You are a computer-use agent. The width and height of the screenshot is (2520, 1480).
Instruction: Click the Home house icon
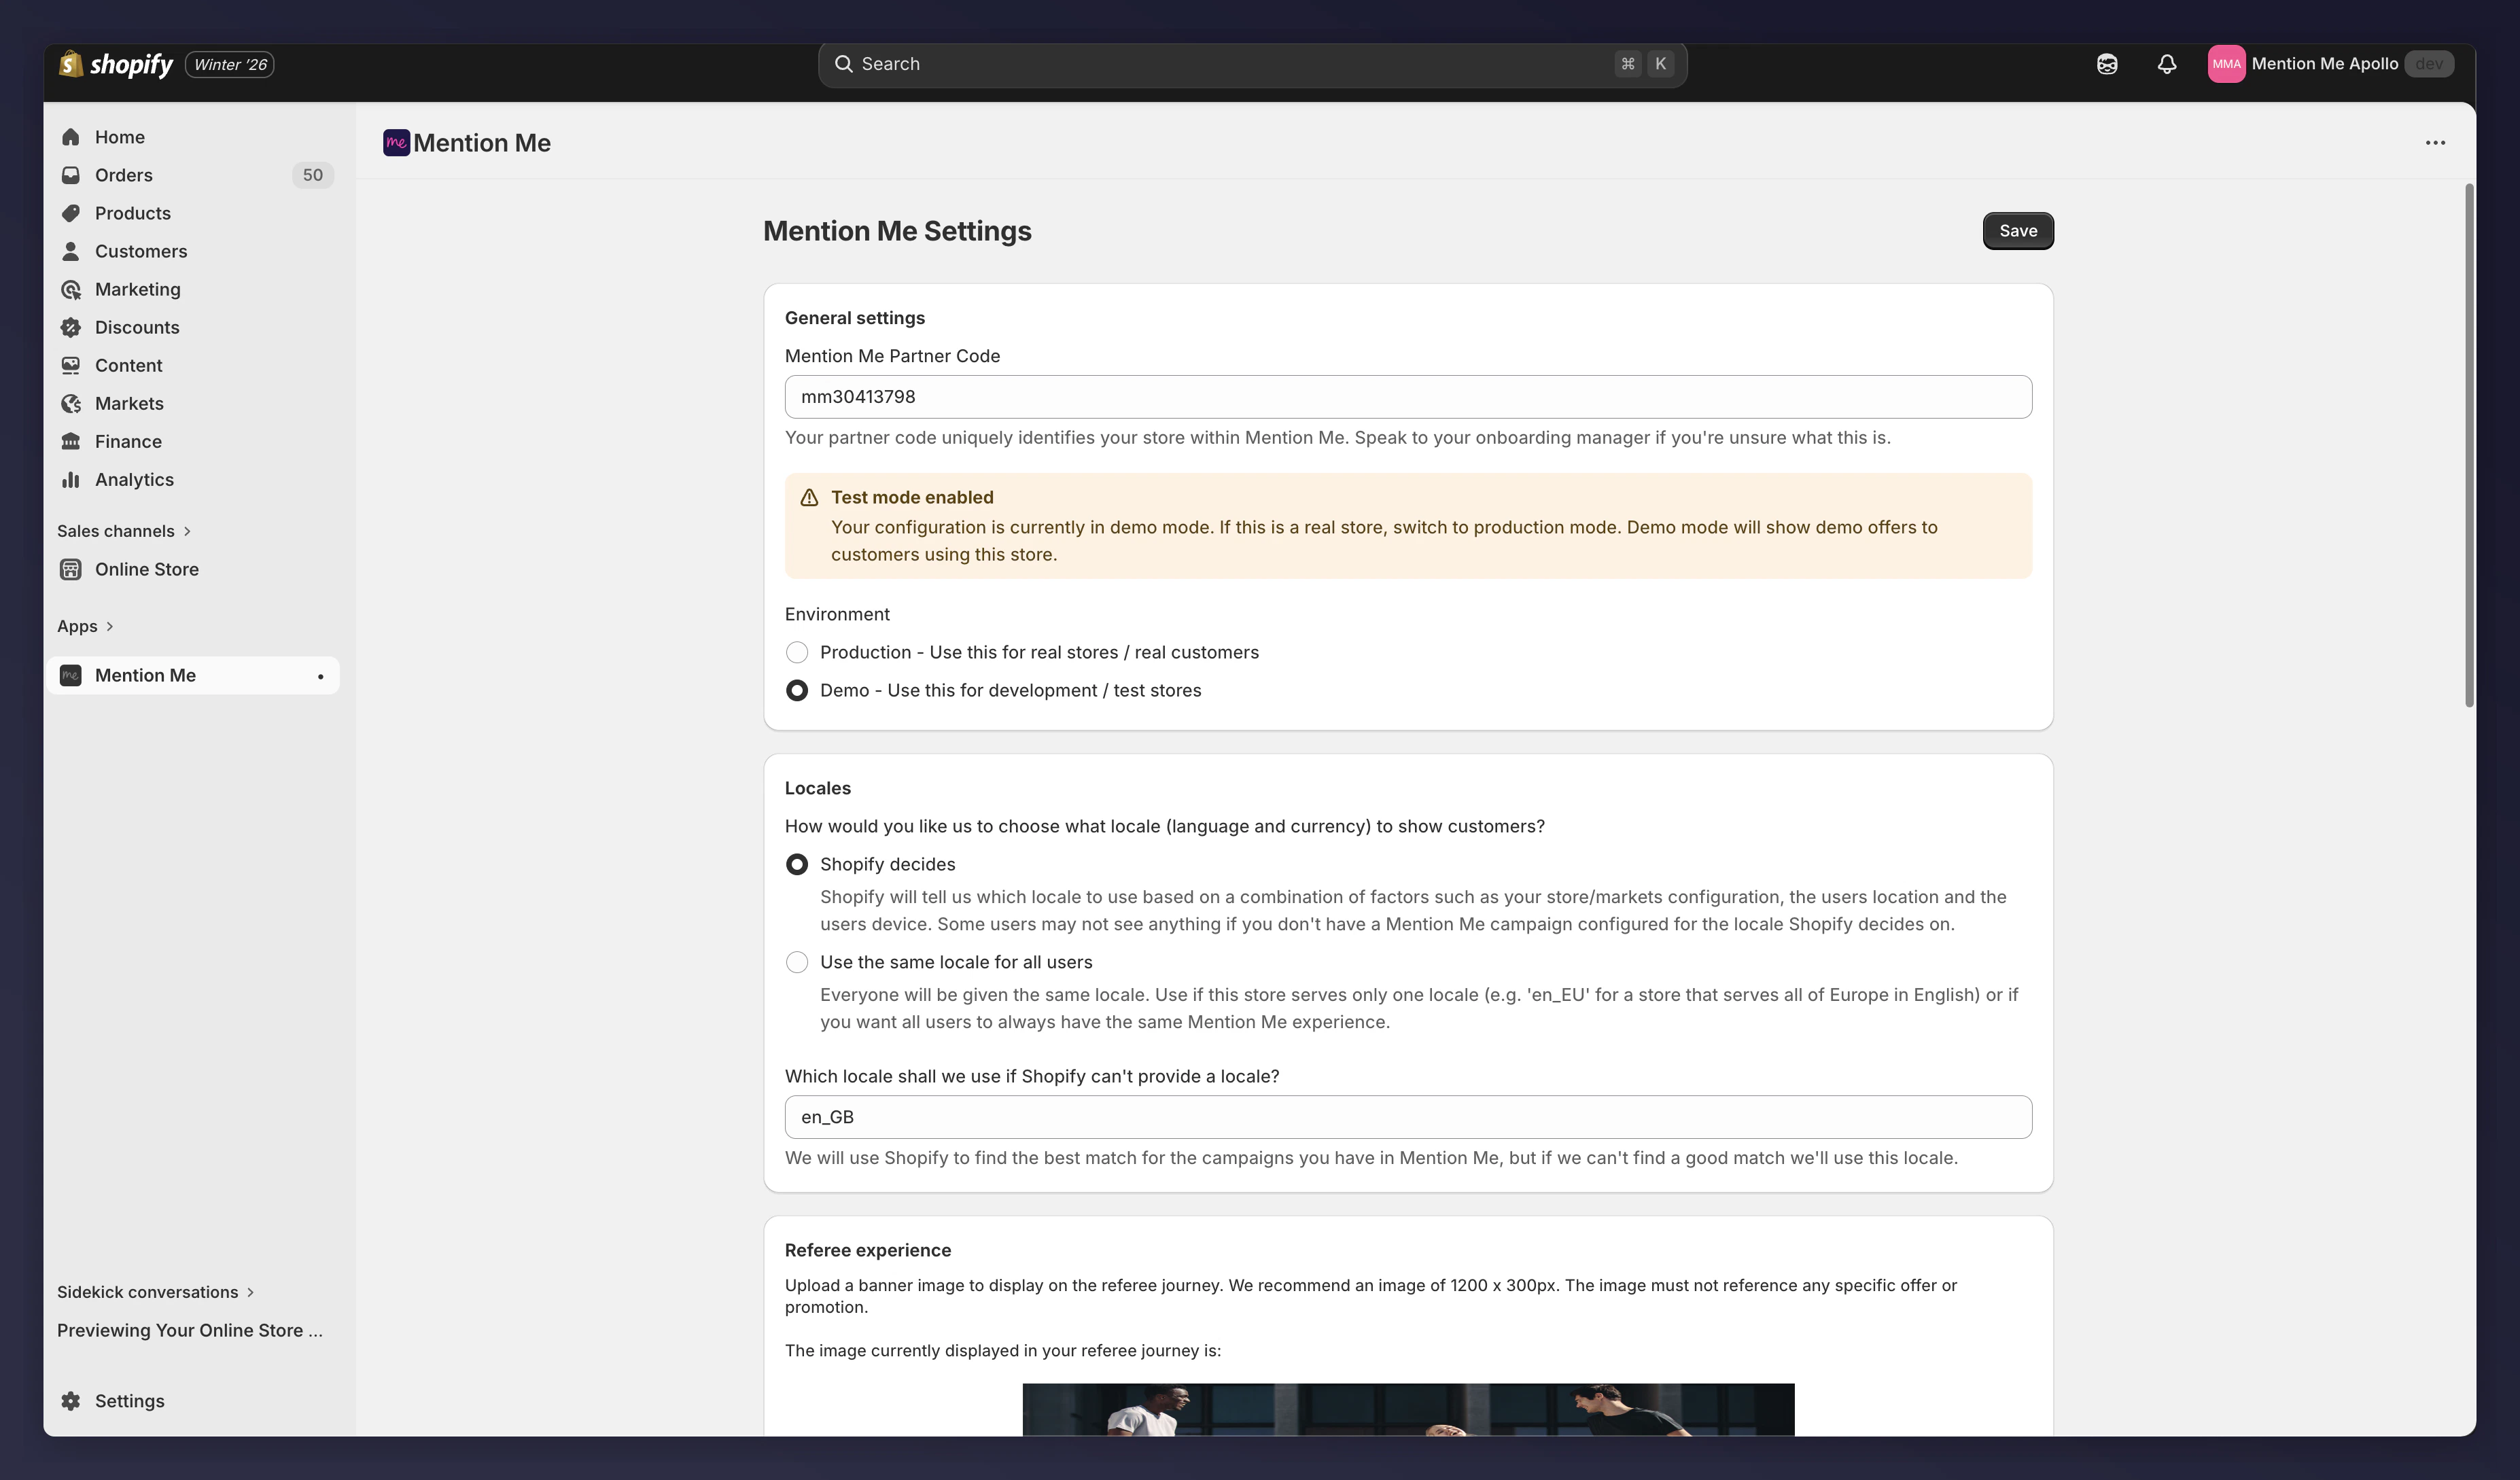pos(71,137)
